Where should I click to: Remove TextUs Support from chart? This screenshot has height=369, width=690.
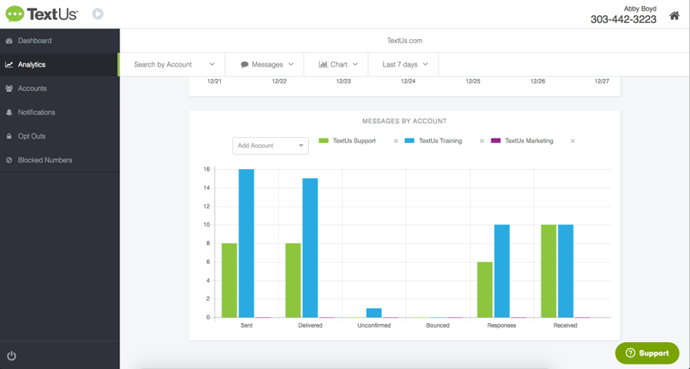pos(396,141)
